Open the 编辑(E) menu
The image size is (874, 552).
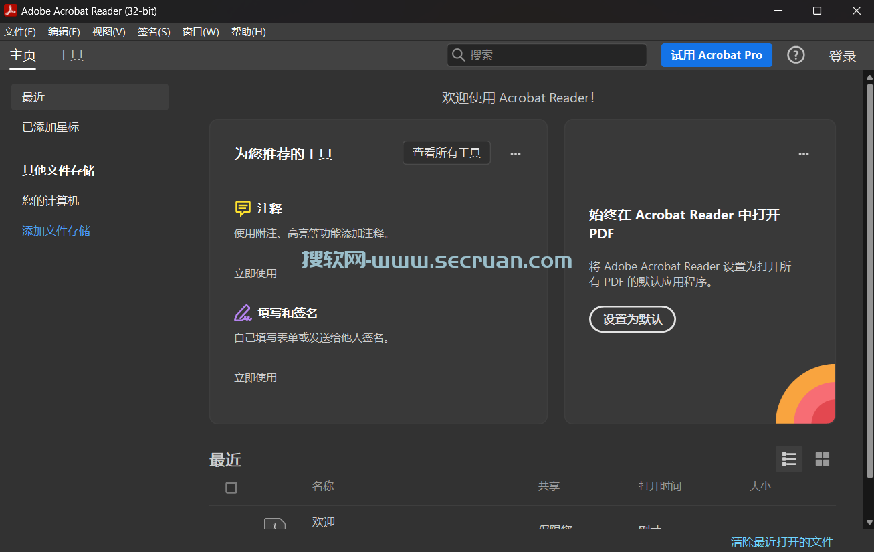coord(64,32)
